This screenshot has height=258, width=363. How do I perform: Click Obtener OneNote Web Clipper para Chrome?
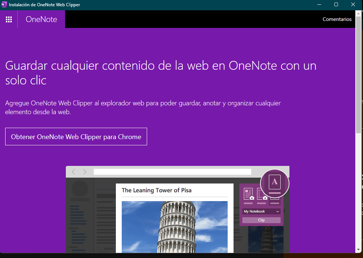point(76,137)
